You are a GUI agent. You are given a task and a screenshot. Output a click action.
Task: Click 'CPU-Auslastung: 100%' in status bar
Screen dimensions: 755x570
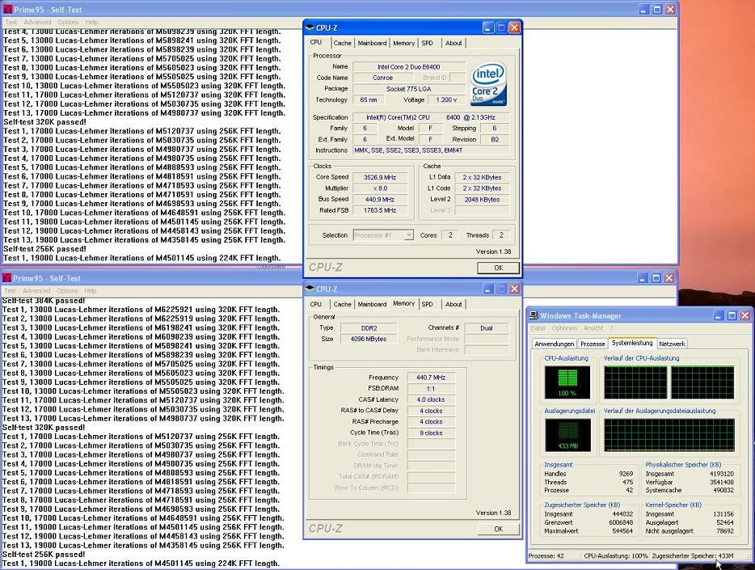tap(616, 556)
